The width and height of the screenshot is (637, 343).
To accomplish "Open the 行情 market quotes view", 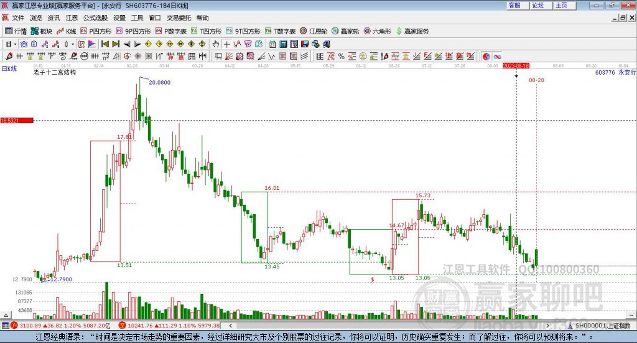I will point(16,31).
